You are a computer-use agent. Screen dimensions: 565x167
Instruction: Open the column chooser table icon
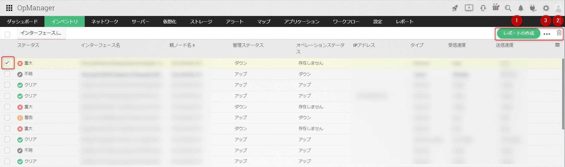click(x=557, y=45)
